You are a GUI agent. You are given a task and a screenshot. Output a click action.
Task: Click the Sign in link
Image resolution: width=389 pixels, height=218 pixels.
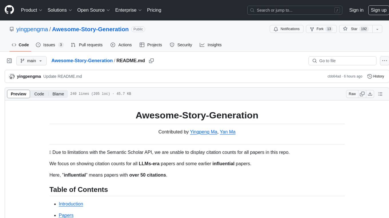coord(356,10)
